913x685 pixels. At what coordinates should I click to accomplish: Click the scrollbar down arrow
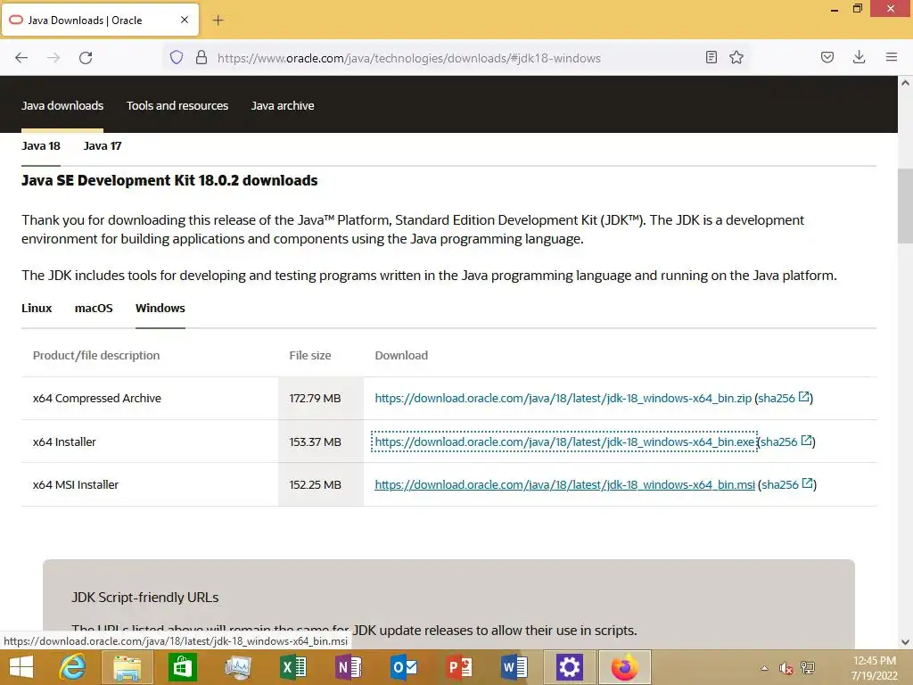click(x=905, y=642)
